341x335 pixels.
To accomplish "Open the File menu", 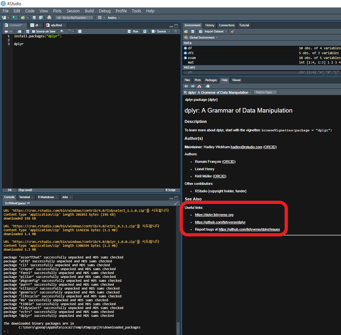I will pos(6,11).
